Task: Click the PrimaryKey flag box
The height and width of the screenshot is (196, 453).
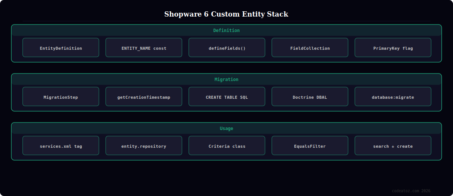Action: coord(393,47)
